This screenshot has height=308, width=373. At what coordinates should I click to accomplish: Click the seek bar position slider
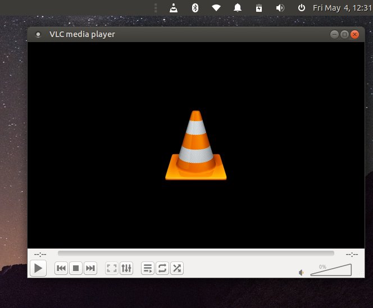point(196,254)
